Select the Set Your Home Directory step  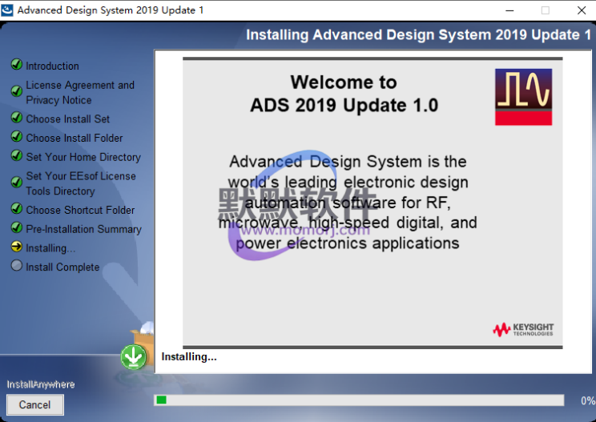point(83,157)
